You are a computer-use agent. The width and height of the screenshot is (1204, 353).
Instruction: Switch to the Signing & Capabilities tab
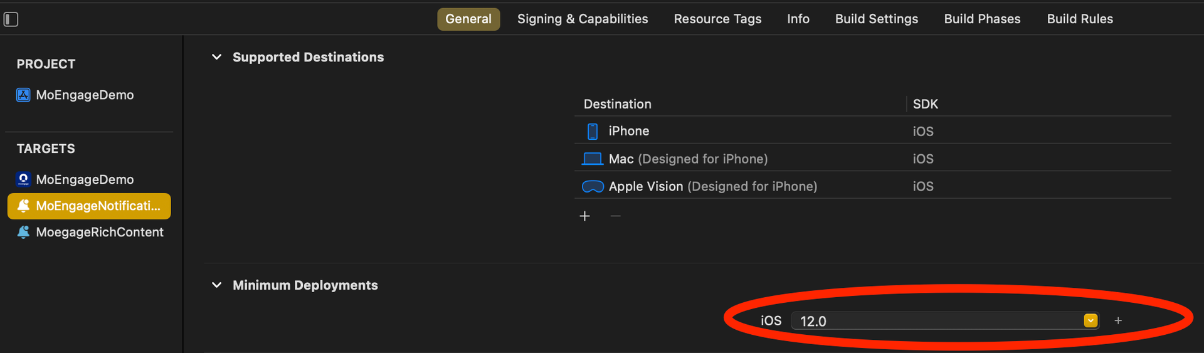point(582,19)
